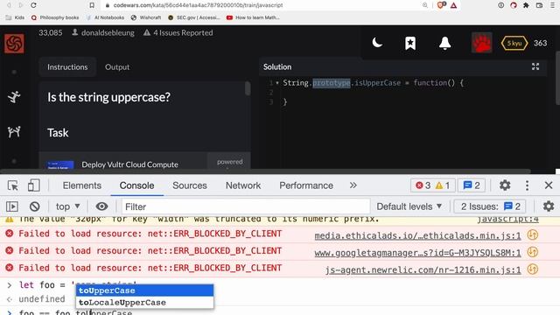Open the red paw profile avatar
560x315 pixels.
click(x=481, y=43)
